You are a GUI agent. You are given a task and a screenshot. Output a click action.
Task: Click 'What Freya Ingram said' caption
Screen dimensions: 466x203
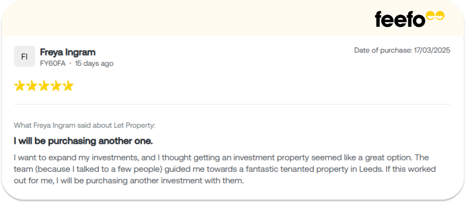(63, 125)
